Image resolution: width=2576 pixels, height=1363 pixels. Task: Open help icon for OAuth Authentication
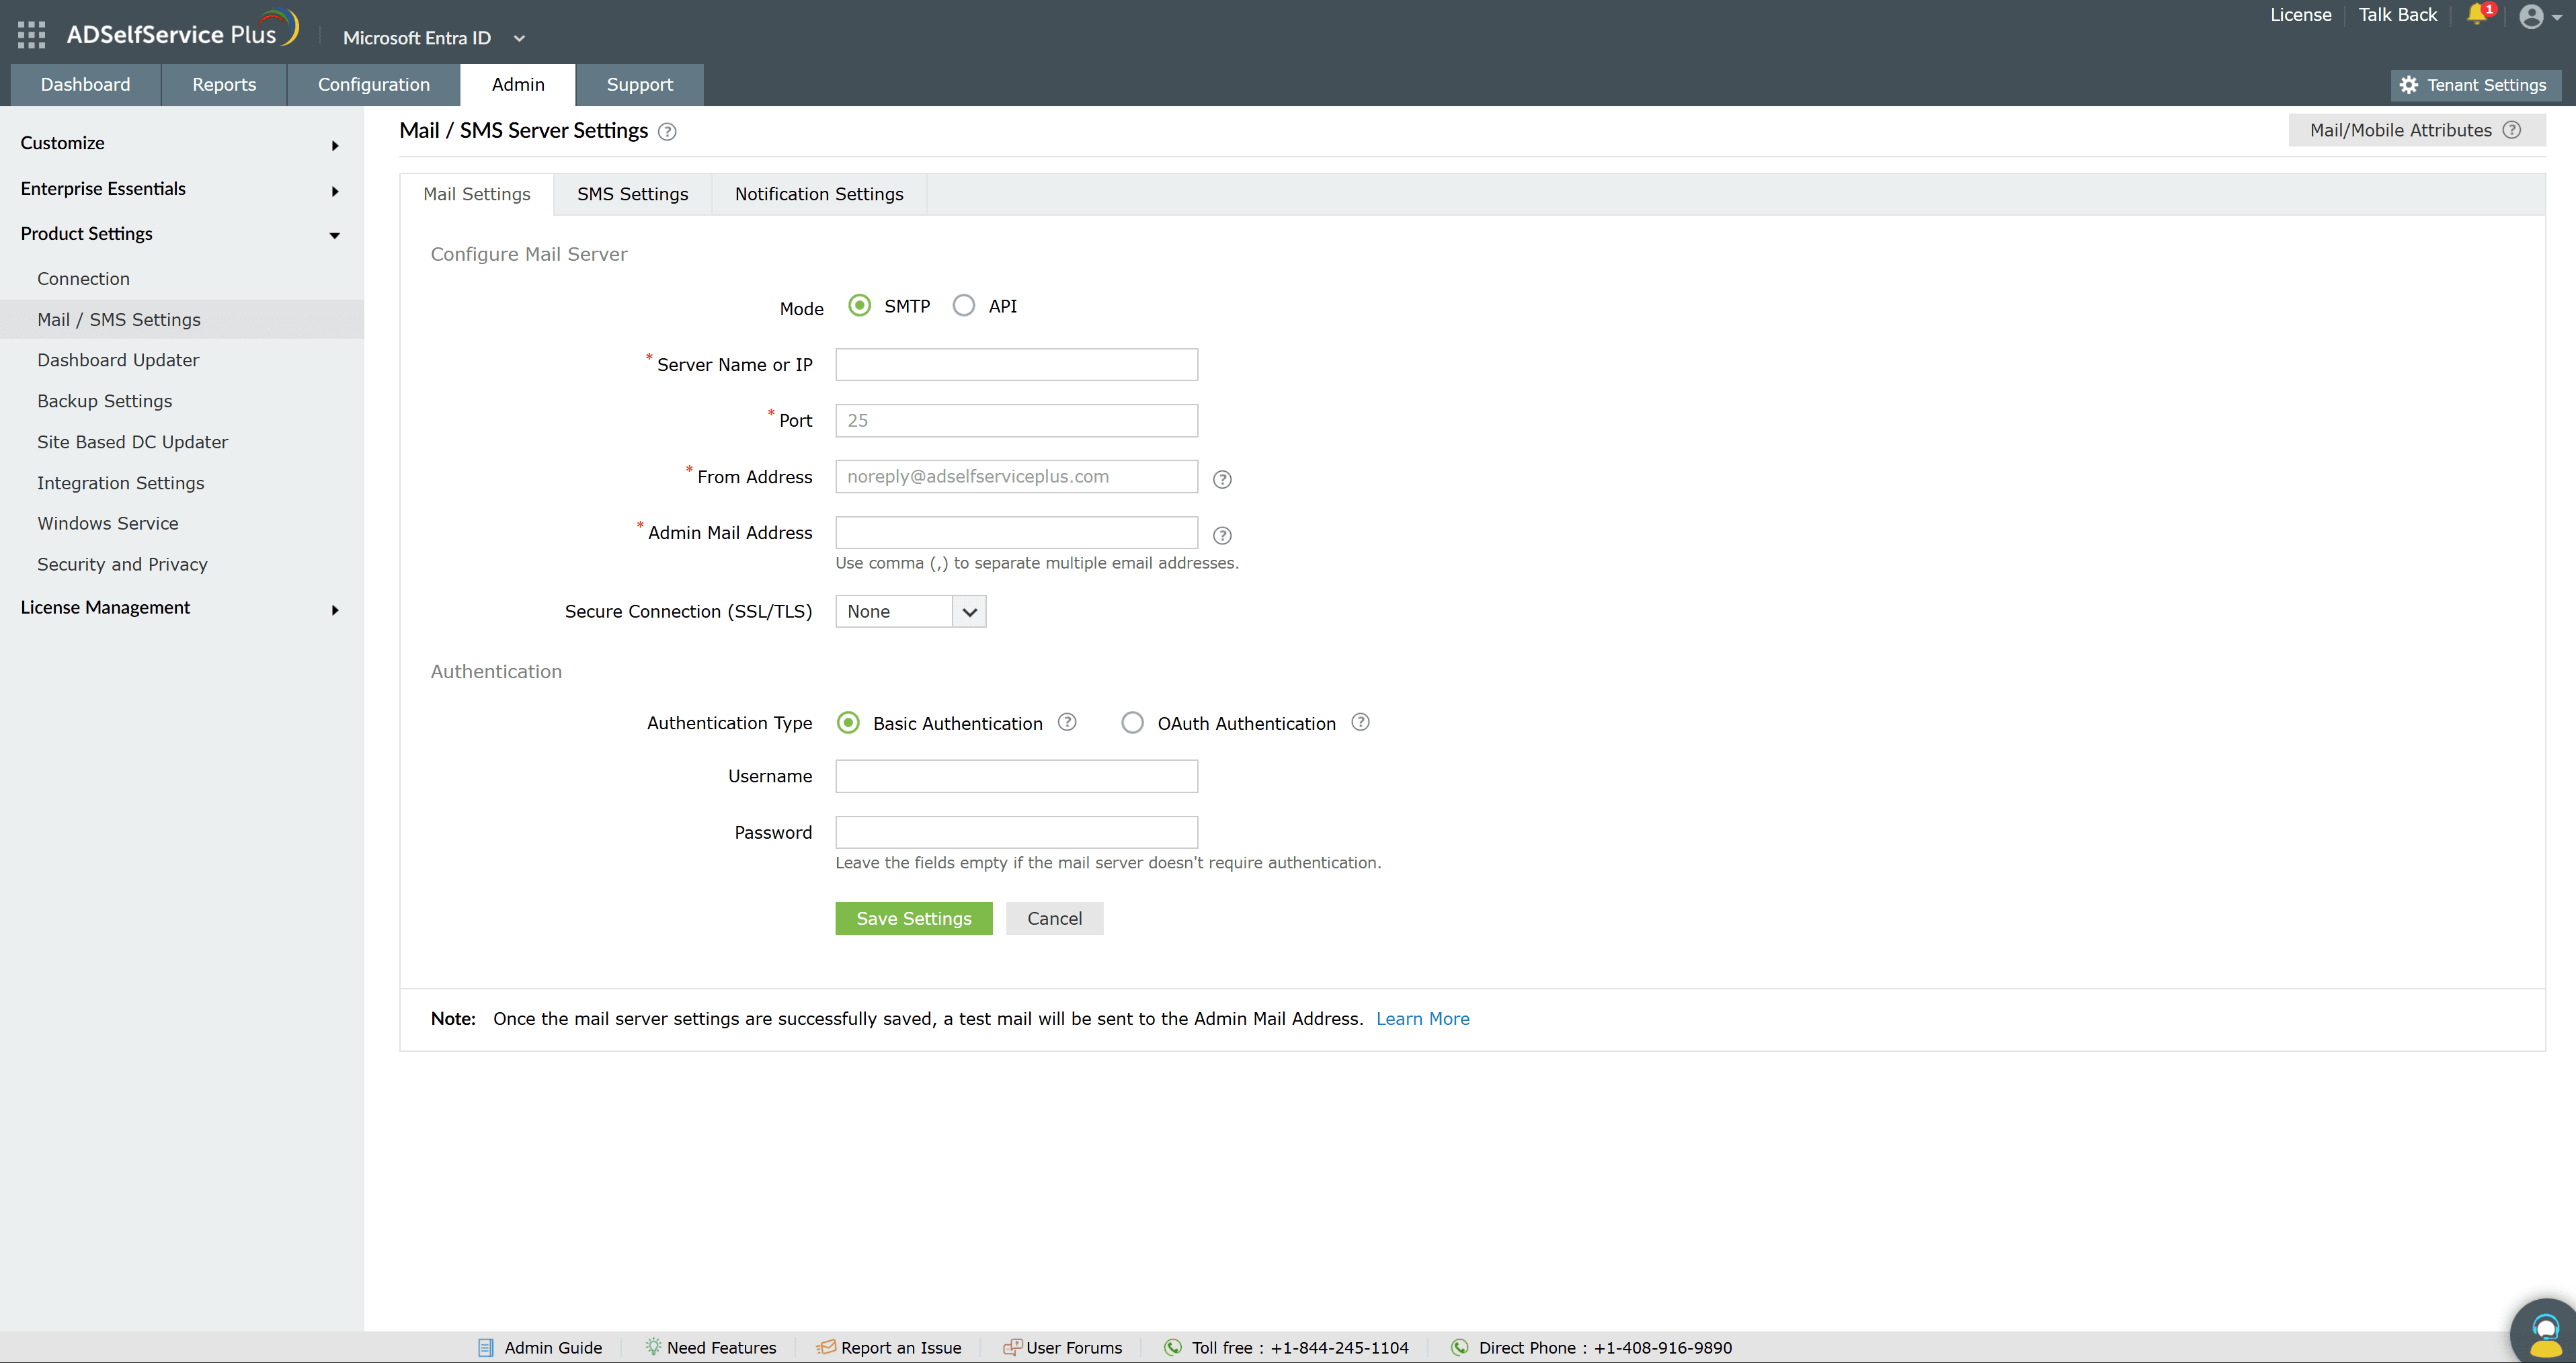pos(1360,722)
